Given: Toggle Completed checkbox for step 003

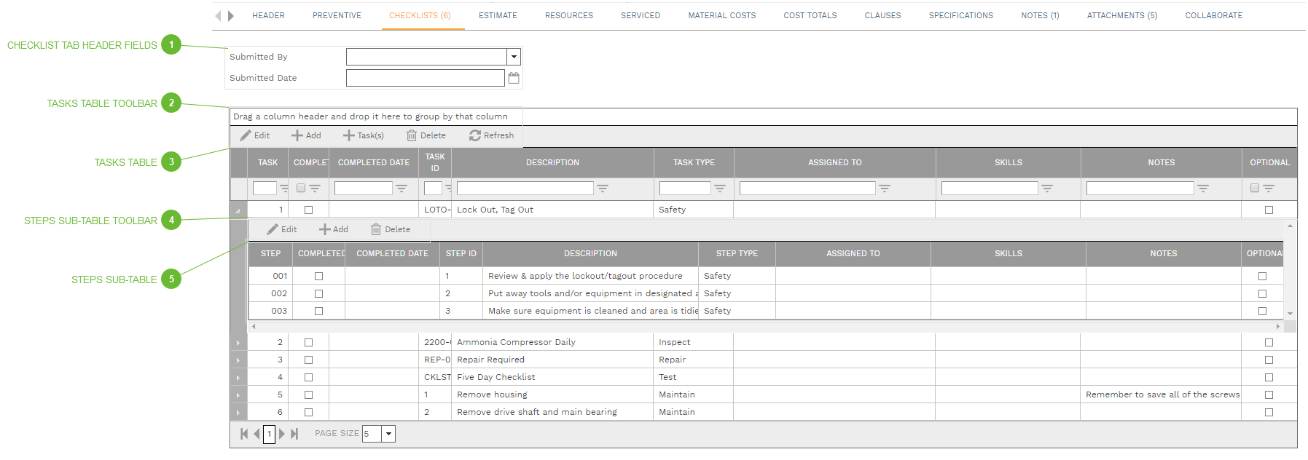Looking at the screenshot, I should (x=318, y=311).
